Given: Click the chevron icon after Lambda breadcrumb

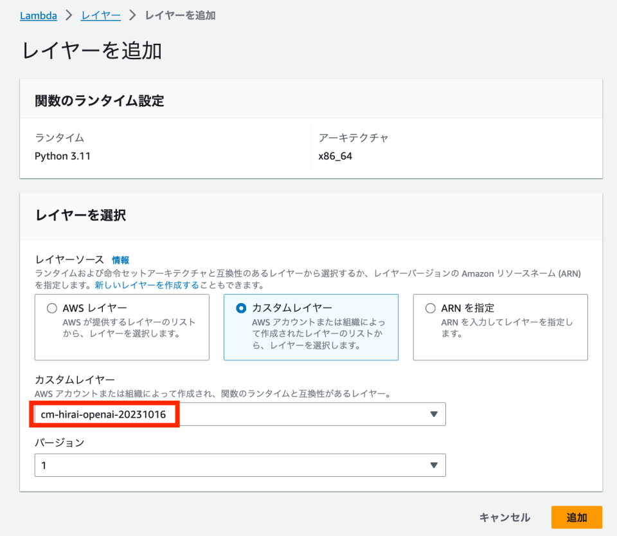Looking at the screenshot, I should [69, 15].
